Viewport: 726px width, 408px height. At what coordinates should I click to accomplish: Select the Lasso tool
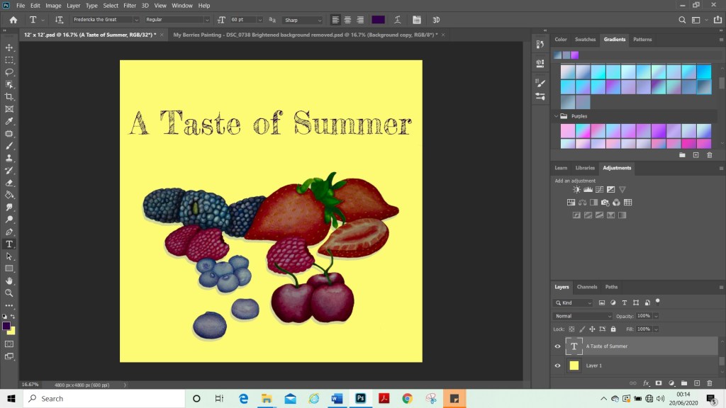pyautogui.click(x=9, y=72)
